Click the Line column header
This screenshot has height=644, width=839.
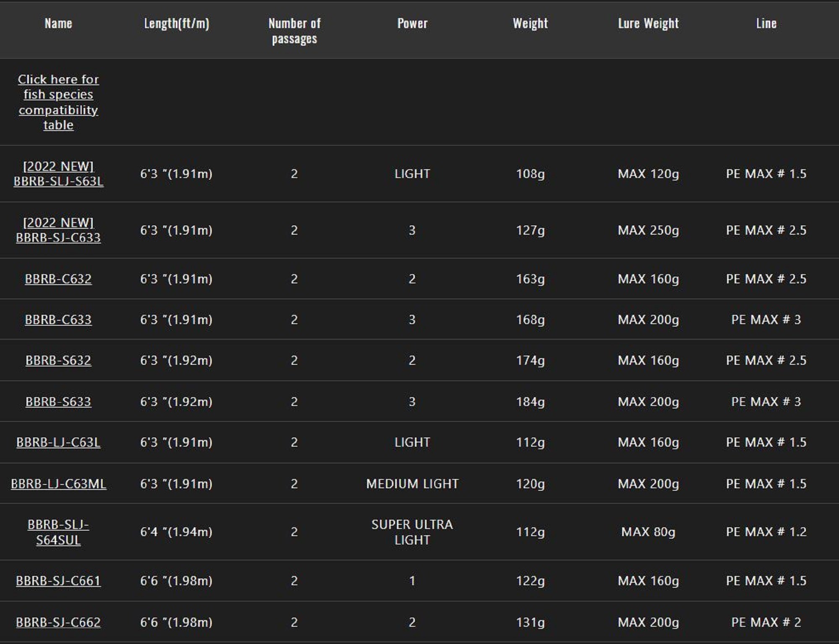tap(766, 24)
